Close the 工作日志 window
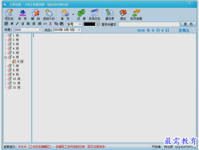Viewport: 199px width, 150px height. coord(189,3)
